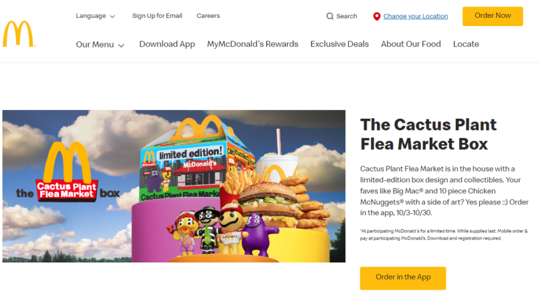Click the Cactus Plant Flea Market banner image
This screenshot has height=303, width=540.
point(174,186)
